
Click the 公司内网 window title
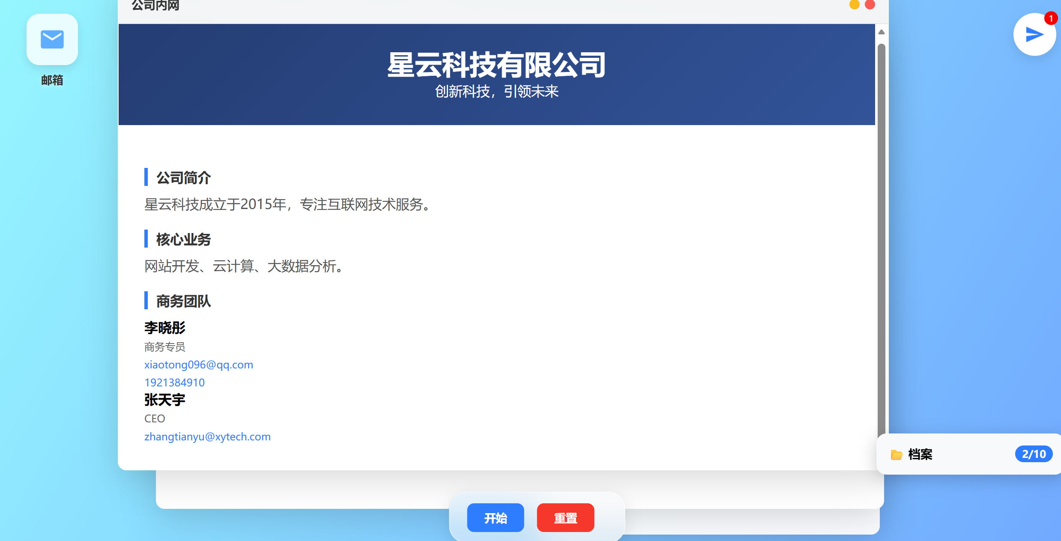tap(155, 6)
